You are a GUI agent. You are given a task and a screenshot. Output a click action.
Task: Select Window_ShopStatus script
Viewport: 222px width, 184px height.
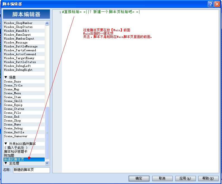(24, 27)
